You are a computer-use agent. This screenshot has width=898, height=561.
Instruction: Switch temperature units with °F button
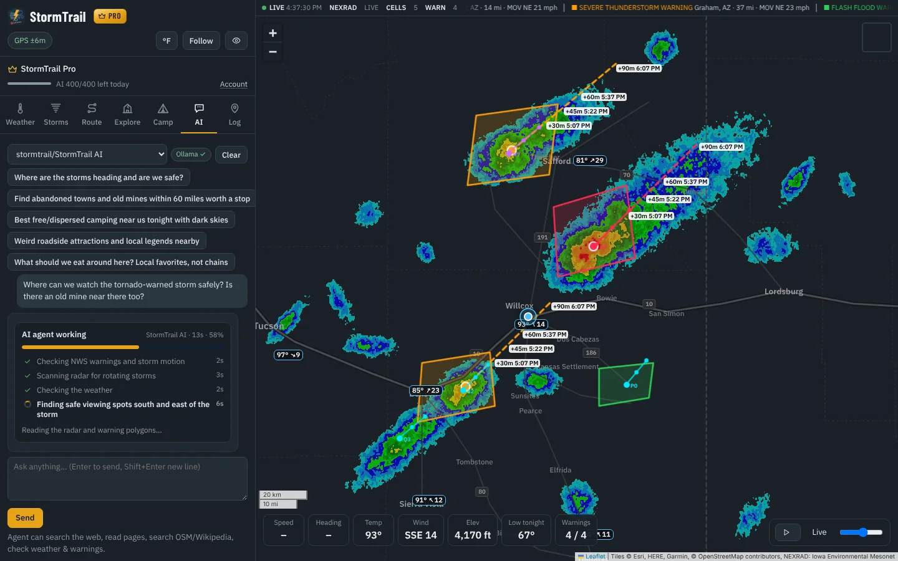[x=167, y=41]
